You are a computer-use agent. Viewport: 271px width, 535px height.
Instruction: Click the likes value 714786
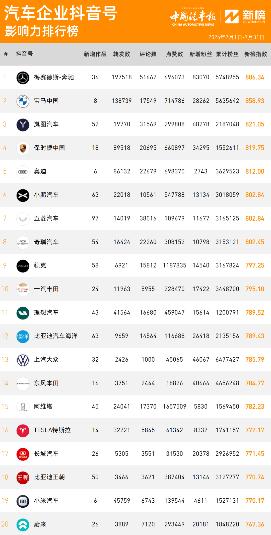click(x=174, y=101)
